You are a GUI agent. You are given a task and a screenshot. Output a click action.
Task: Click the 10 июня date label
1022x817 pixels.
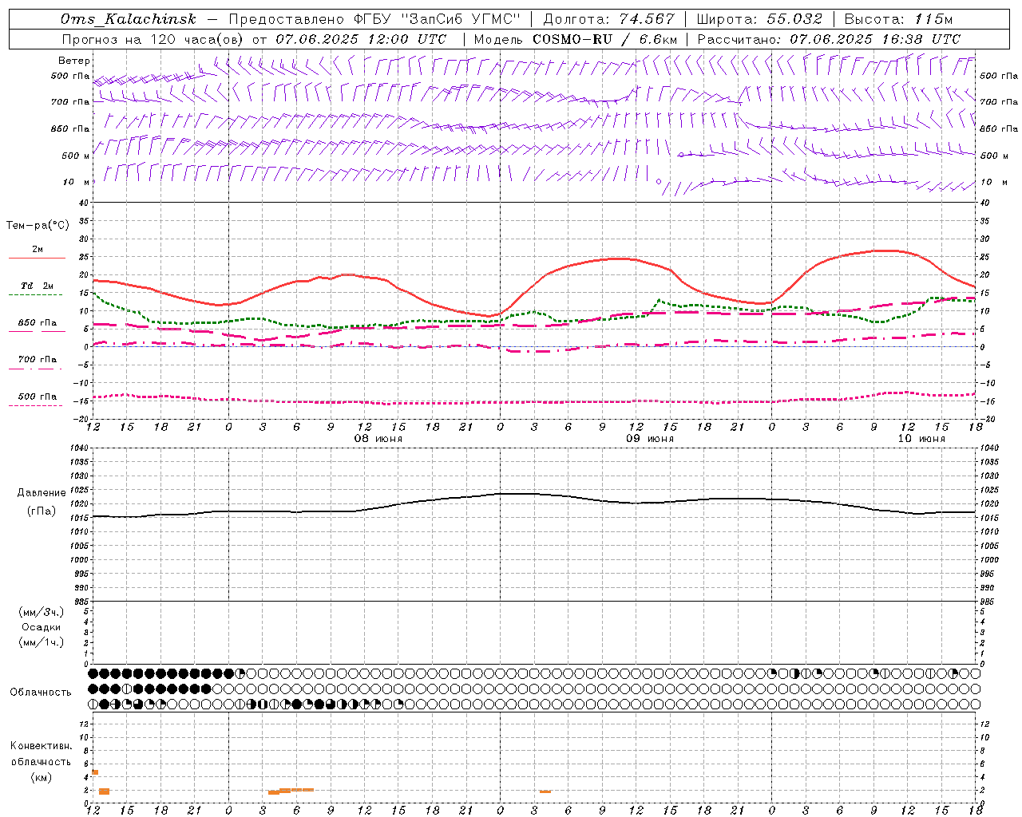[921, 439]
